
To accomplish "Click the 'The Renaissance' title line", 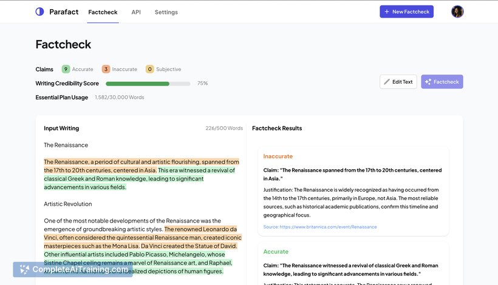I will pyautogui.click(x=66, y=145).
